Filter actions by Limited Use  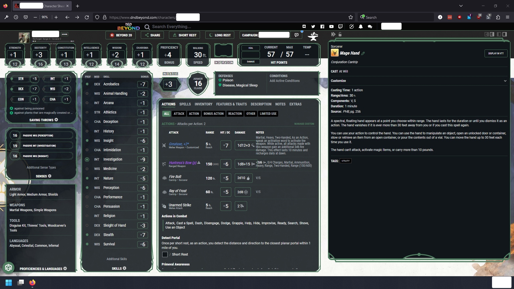268,114
